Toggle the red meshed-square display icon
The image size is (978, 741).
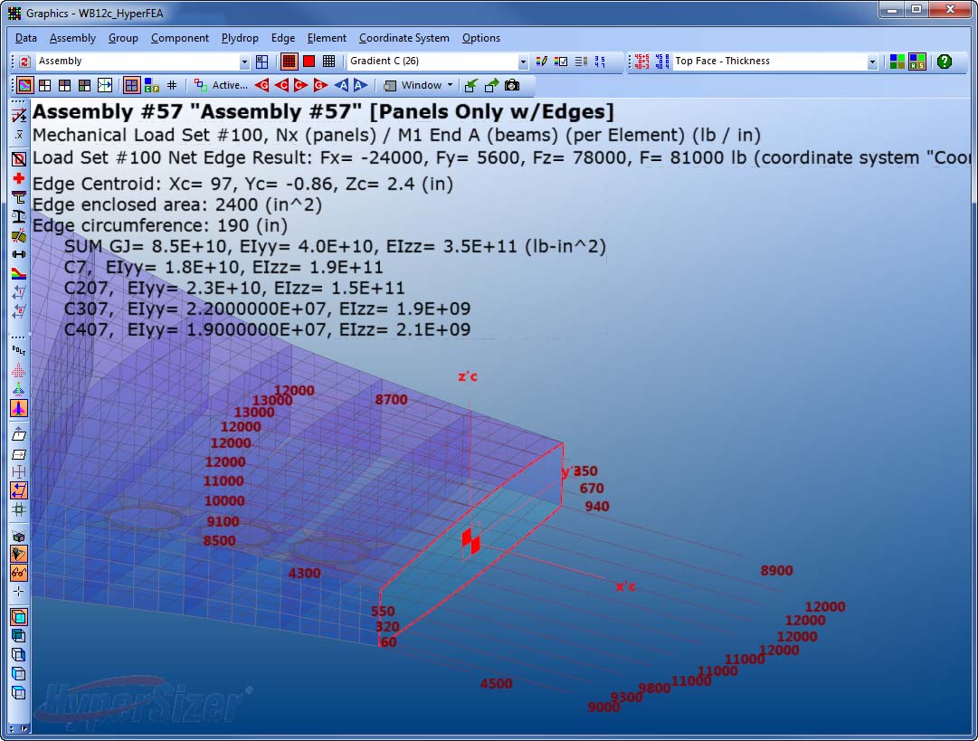(x=289, y=62)
